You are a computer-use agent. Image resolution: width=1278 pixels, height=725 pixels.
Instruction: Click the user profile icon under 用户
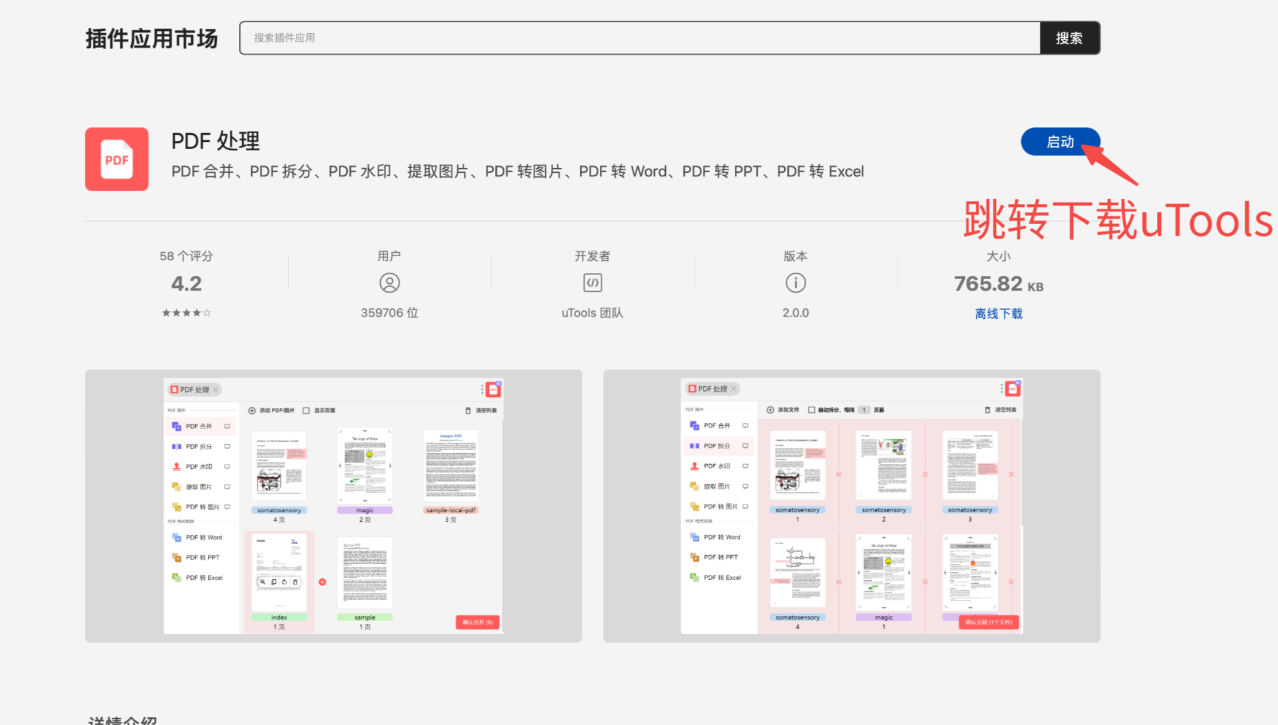coord(390,283)
